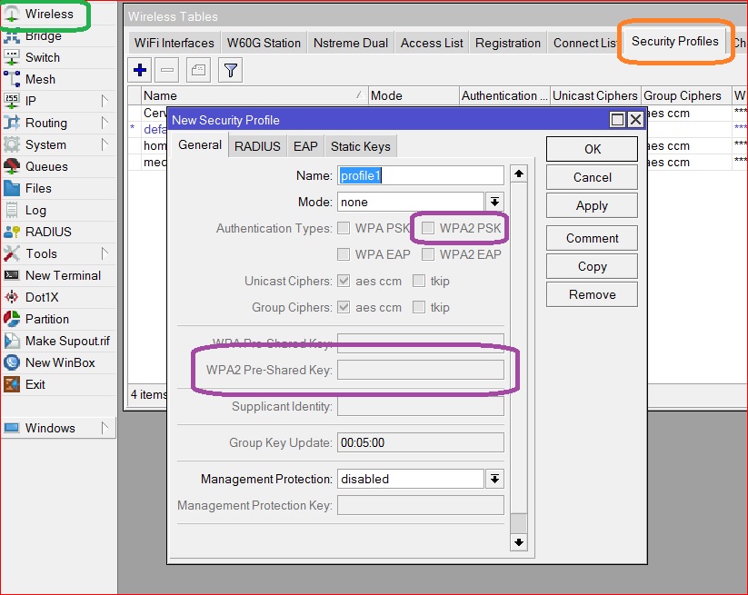748x595 pixels.
Task: Expand the System submenu arrow
Action: 105,144
